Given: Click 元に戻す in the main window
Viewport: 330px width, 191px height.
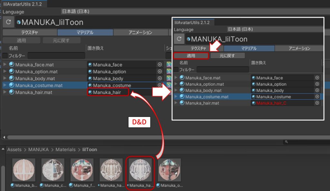Looking at the screenshot, I should click(61, 40).
